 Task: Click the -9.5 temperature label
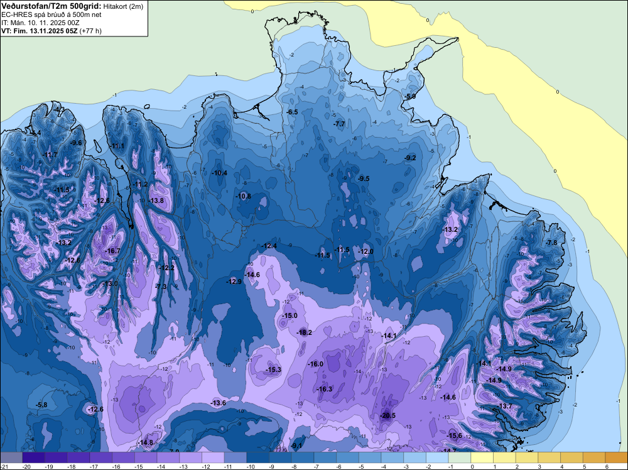pos(364,178)
